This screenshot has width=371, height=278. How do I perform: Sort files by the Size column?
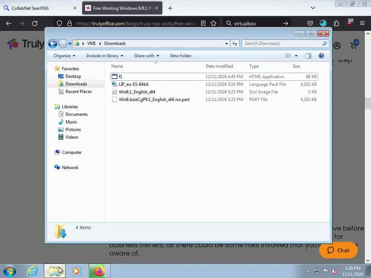pos(304,67)
